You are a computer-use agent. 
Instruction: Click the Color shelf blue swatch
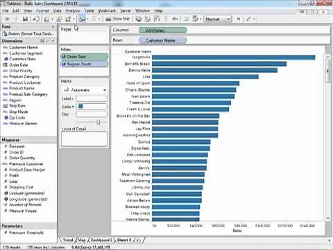[80, 106]
